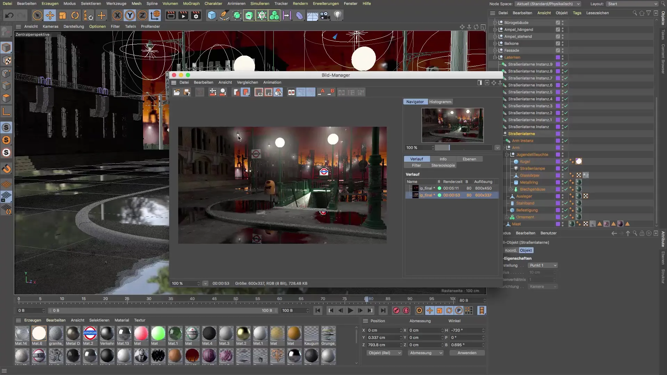Select the ip_final 800x450 render entry
Viewport: 667px width, 375px height.
tap(452, 188)
